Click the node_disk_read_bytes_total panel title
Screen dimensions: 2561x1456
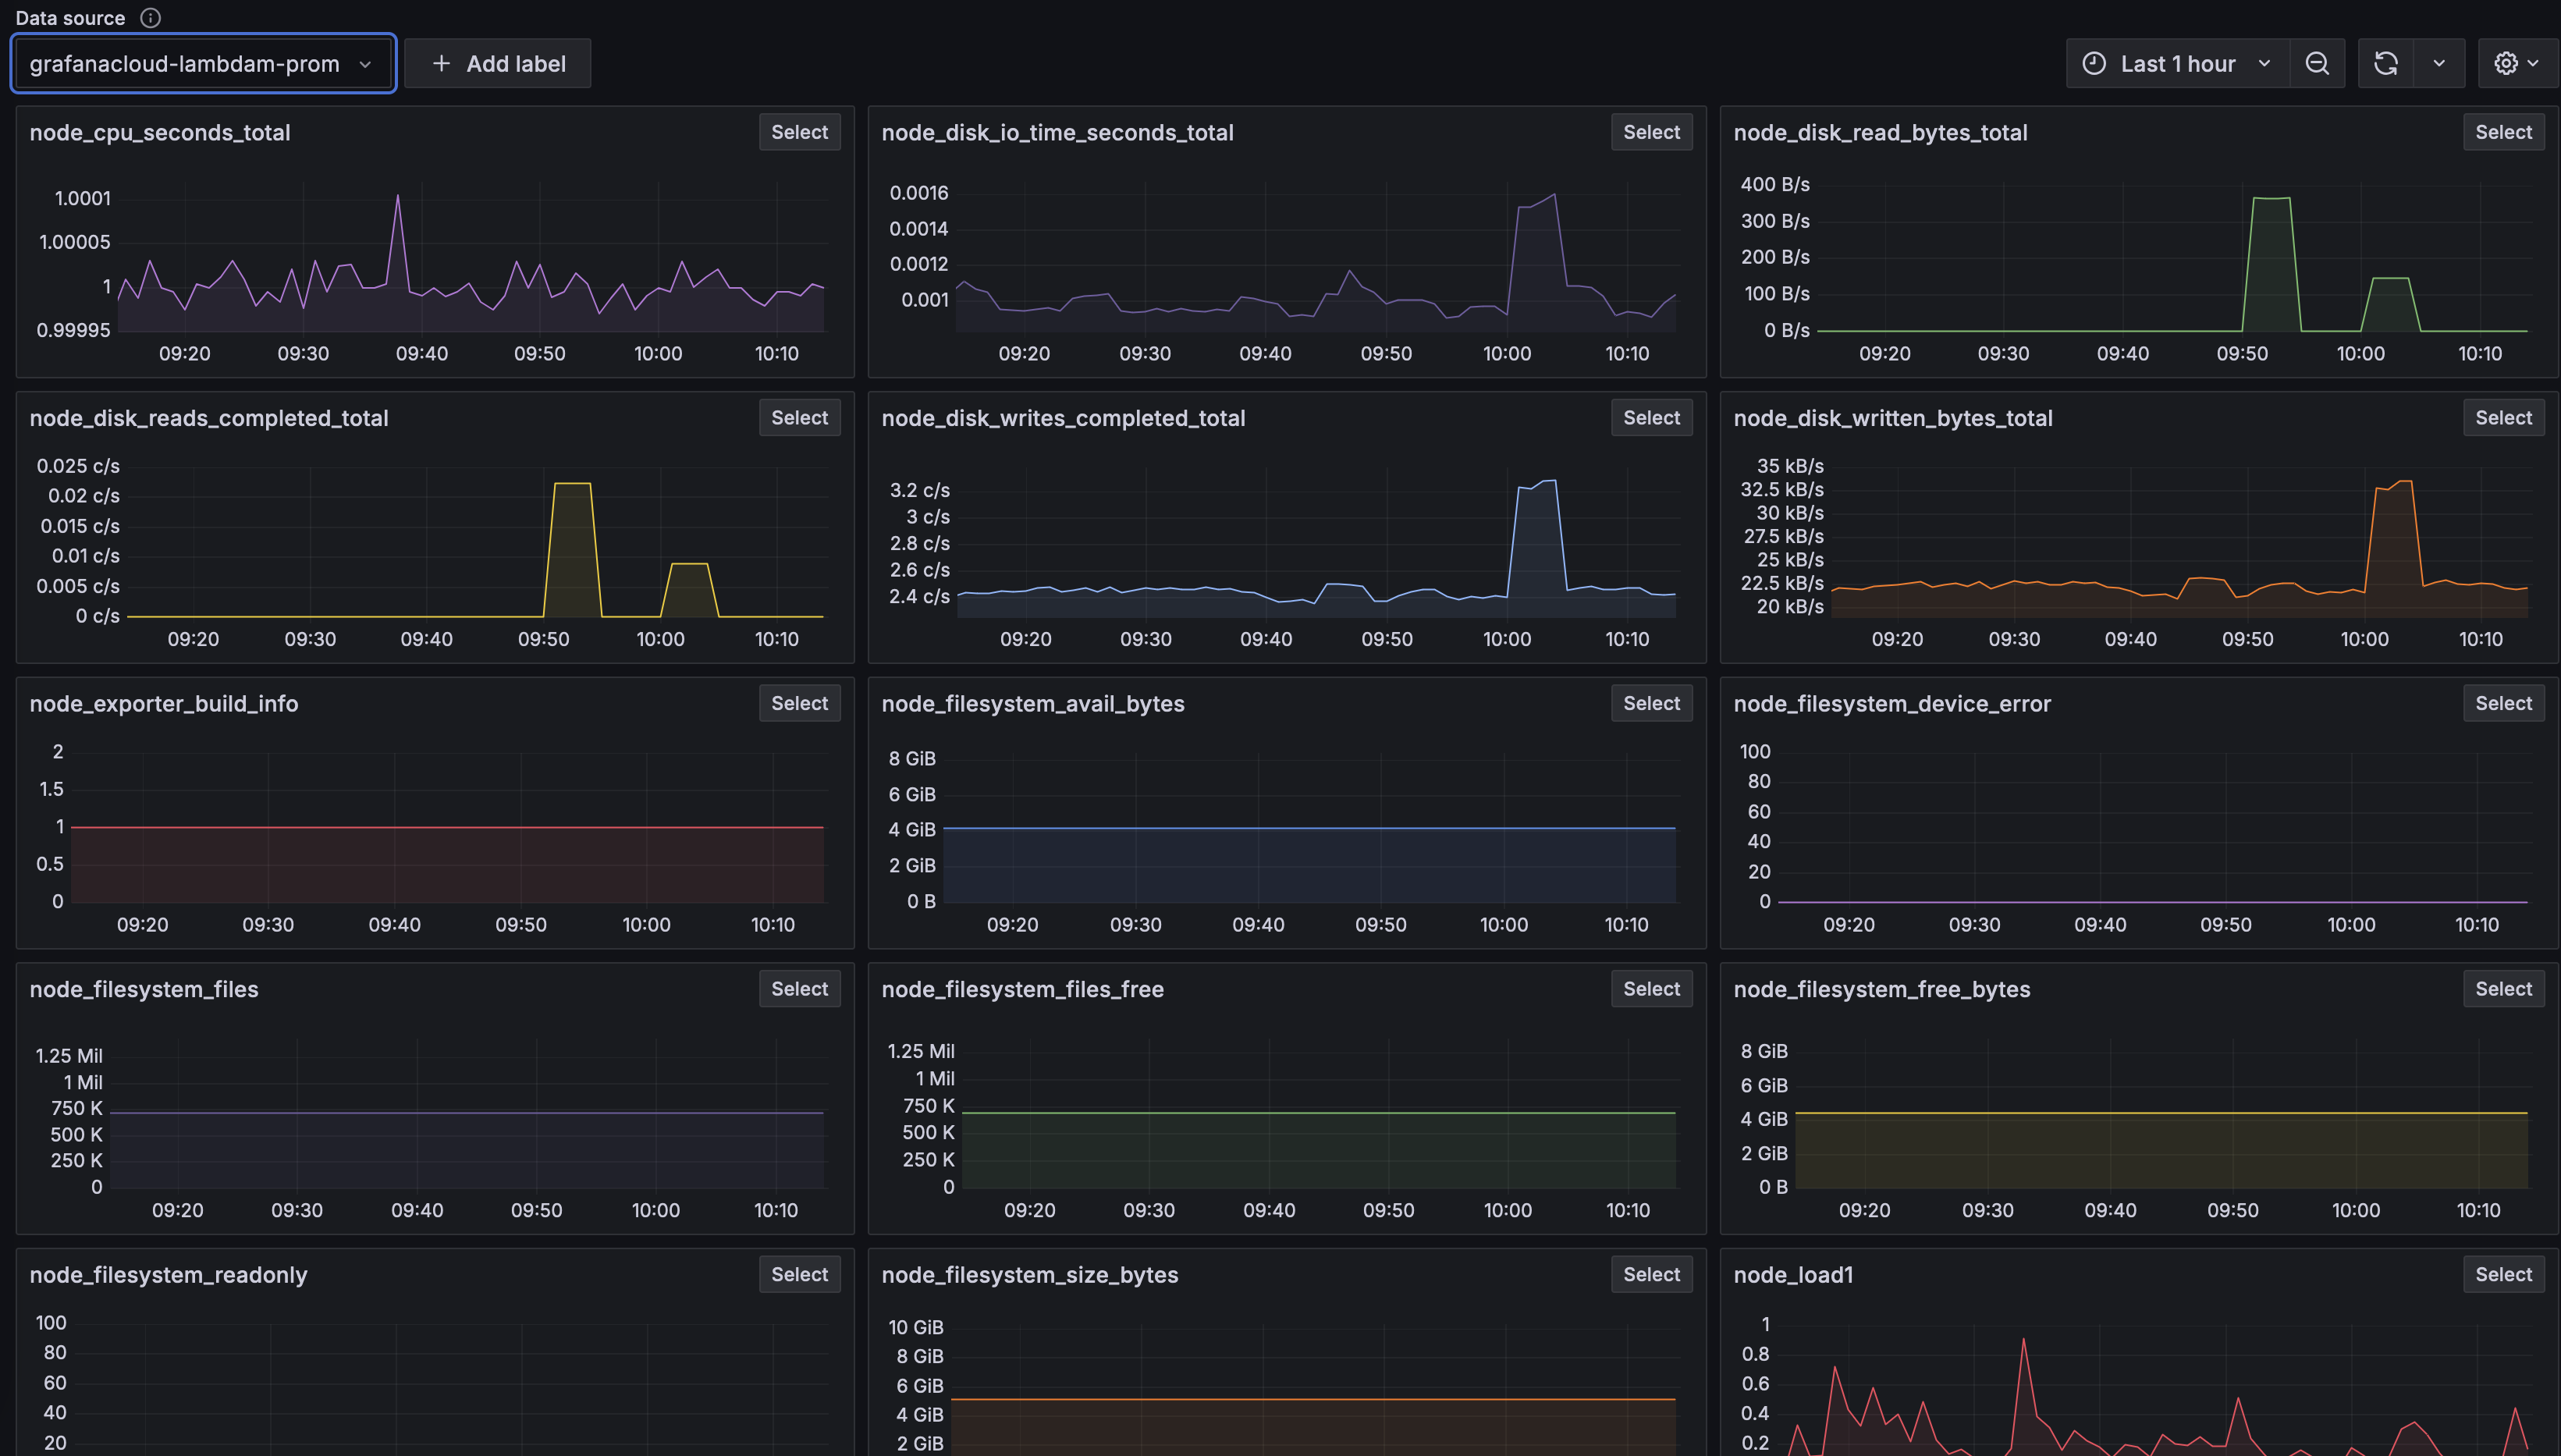click(x=1880, y=132)
